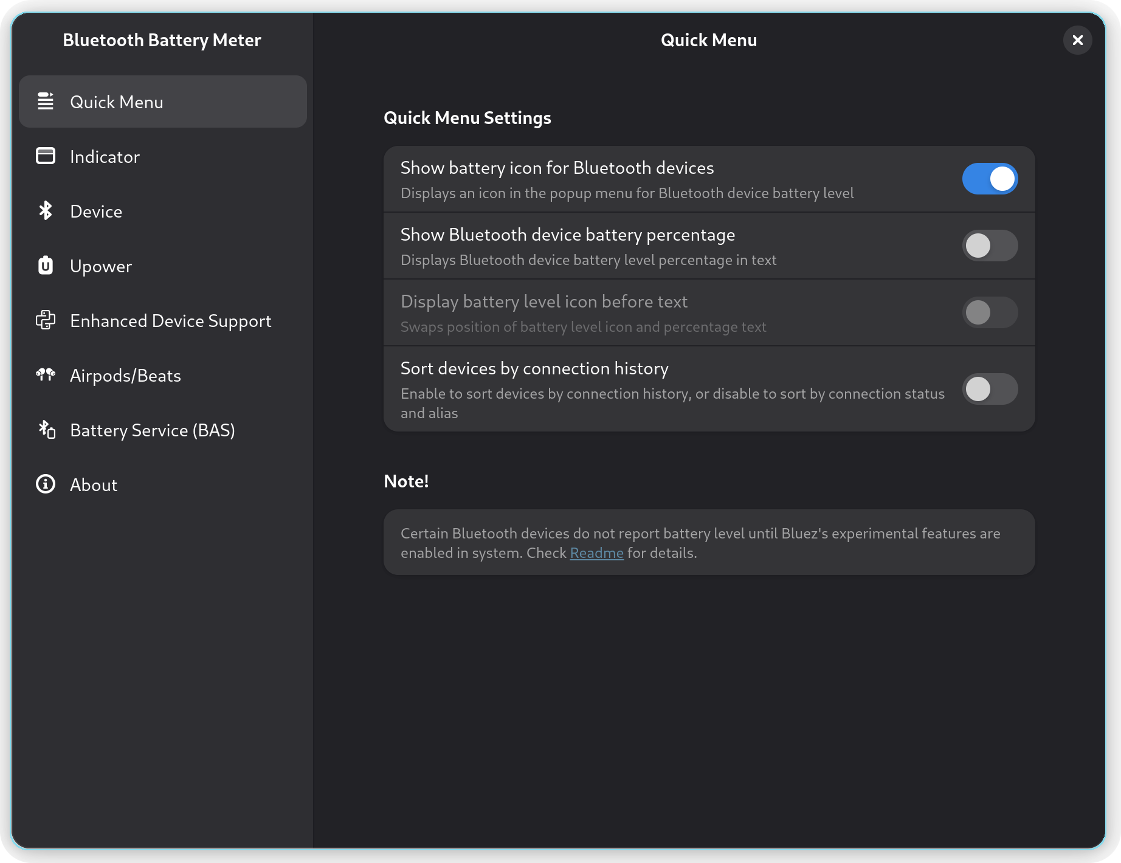Open the Quick Menu page
Image resolution: width=1121 pixels, height=863 pixels.
163,101
